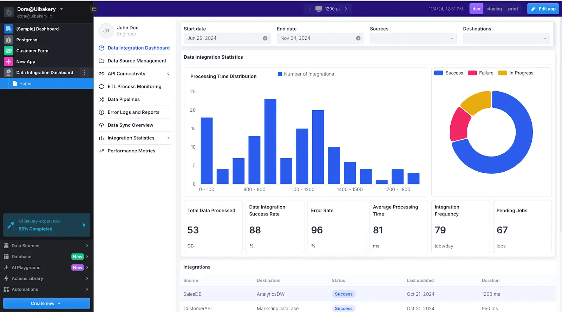Open the ETL Process Monitoring menu item
The width and height of the screenshot is (562, 312).
pyautogui.click(x=135, y=86)
